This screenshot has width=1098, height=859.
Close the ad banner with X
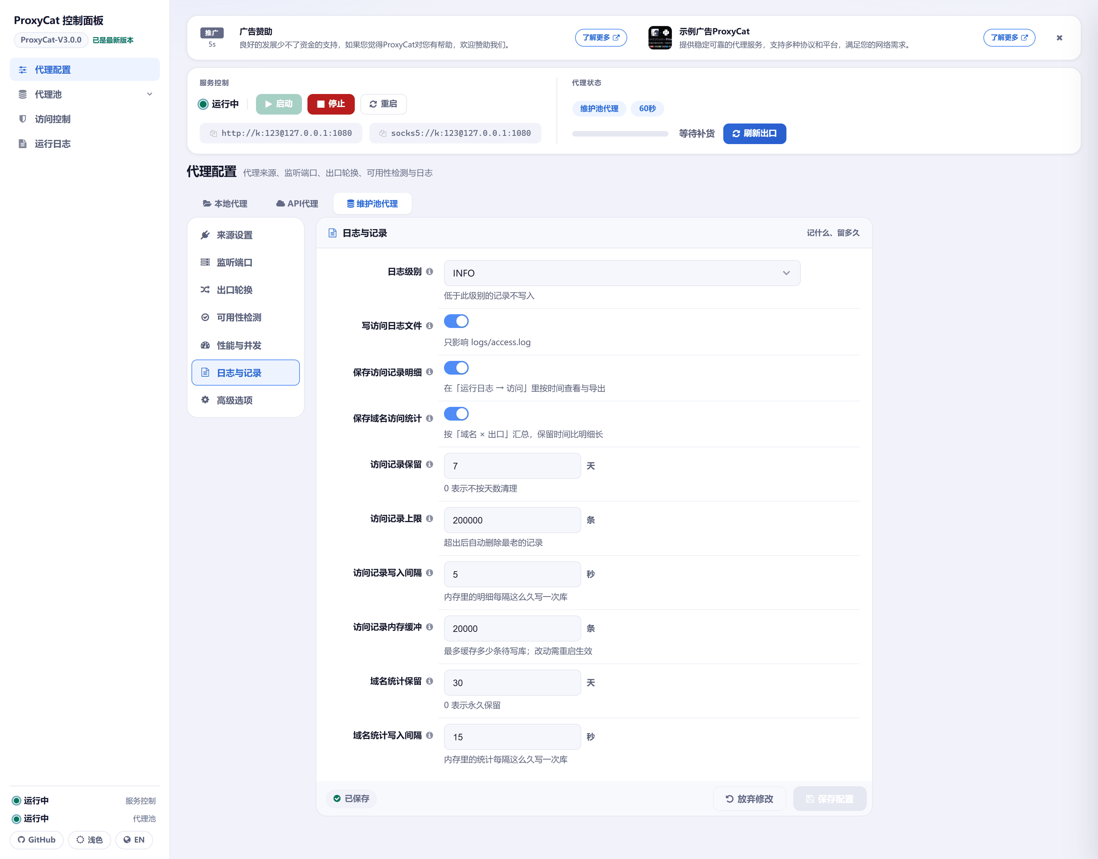(1059, 38)
